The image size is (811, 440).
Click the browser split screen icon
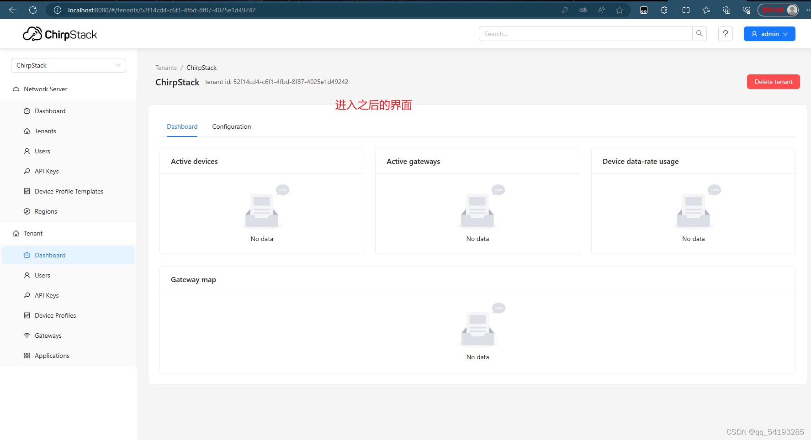[x=686, y=10]
